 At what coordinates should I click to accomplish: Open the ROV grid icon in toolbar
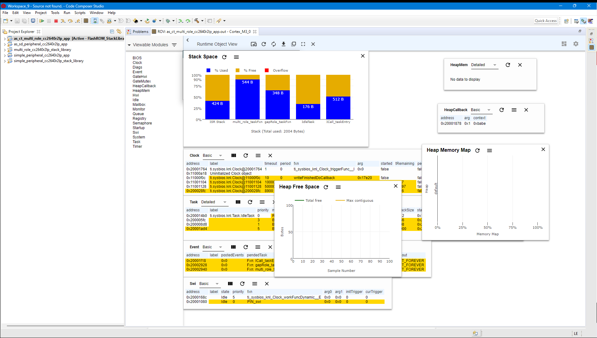[86, 21]
